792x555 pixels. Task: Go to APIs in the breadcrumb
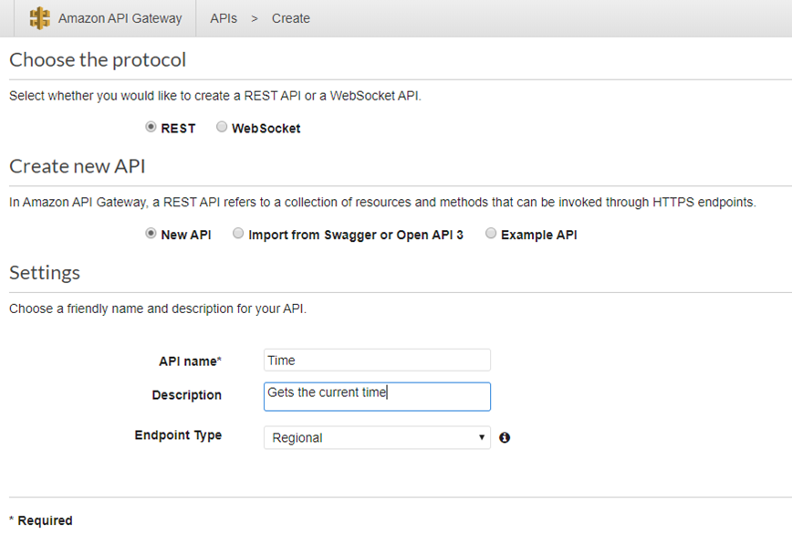click(224, 18)
